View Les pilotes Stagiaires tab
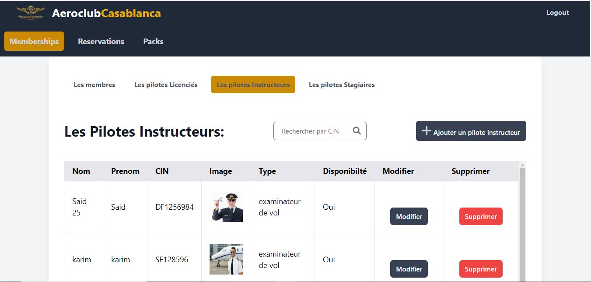 (x=342, y=85)
